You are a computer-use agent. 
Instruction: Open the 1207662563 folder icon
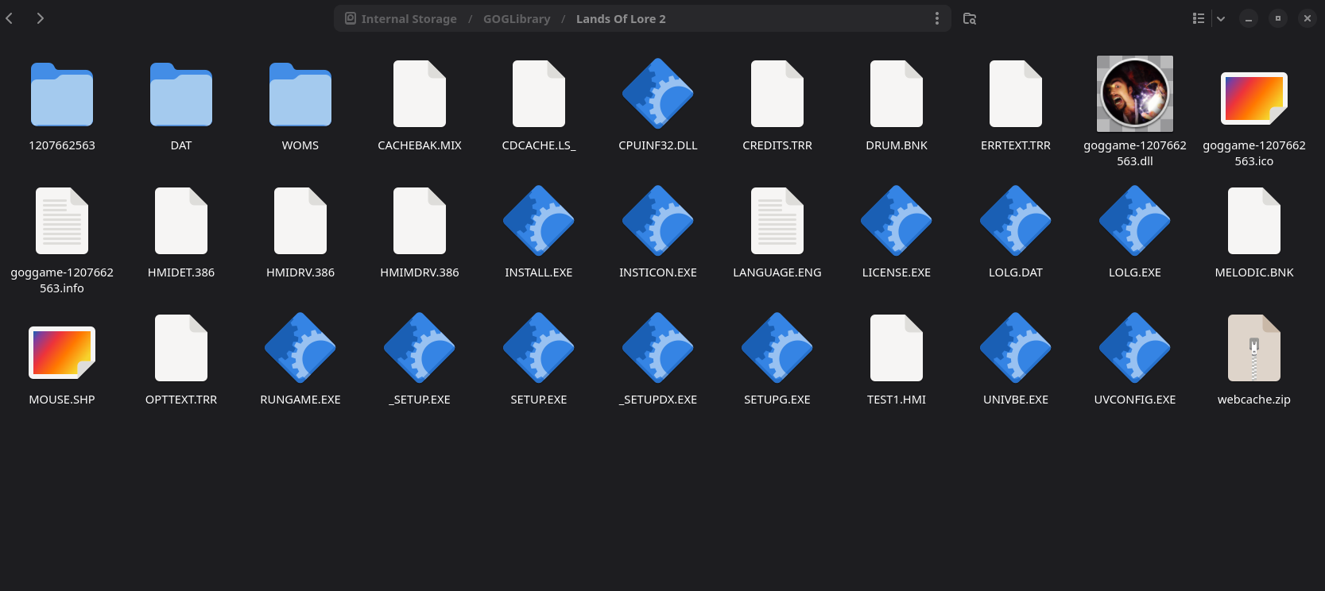[x=62, y=94]
